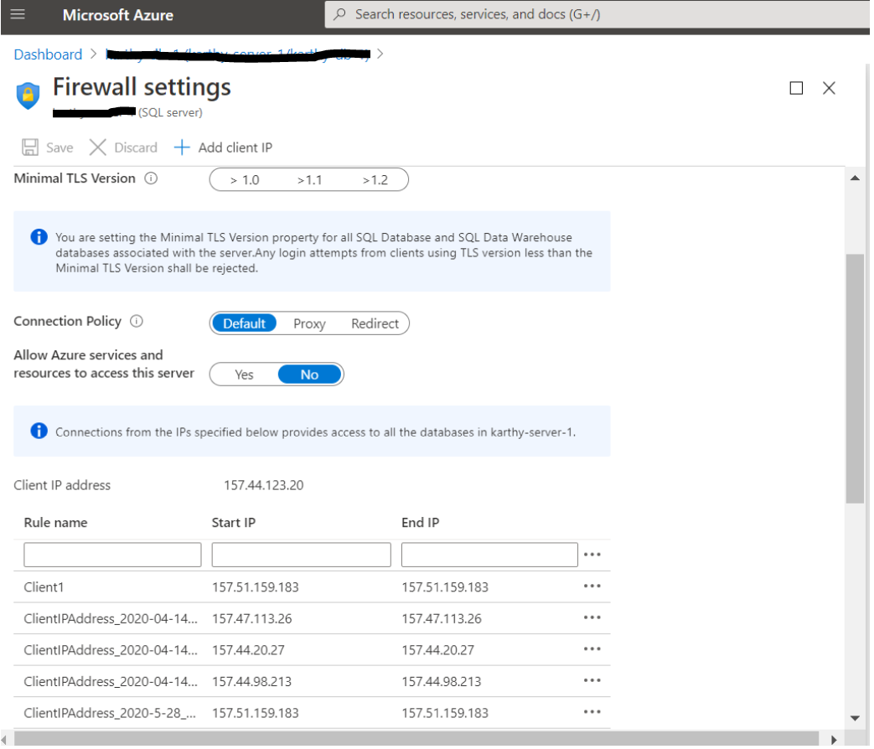This screenshot has height=749, width=874.
Task: Open the Azure hamburger portal menu
Action: tap(18, 14)
